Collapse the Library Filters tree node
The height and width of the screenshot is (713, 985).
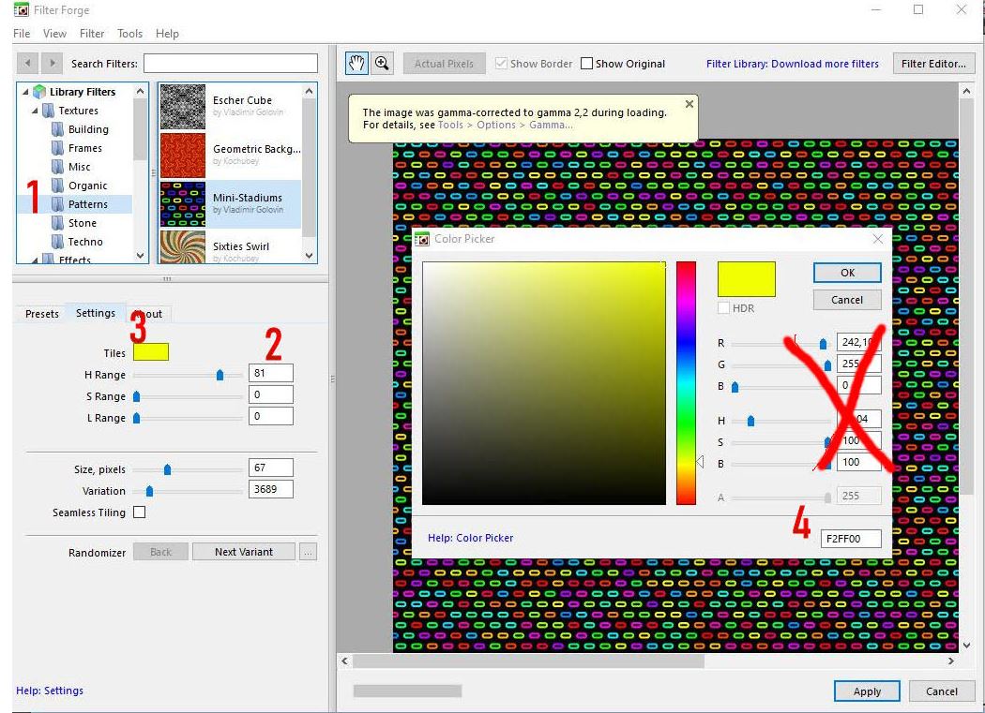click(x=25, y=92)
